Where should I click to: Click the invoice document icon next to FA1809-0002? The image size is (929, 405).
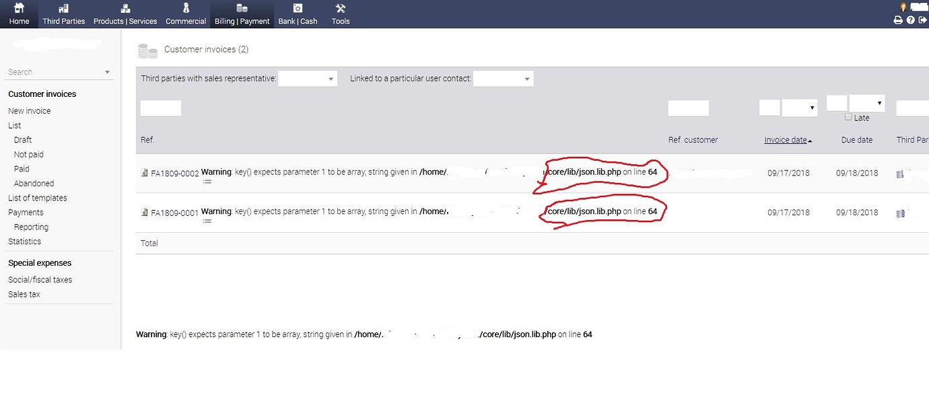[x=144, y=172]
